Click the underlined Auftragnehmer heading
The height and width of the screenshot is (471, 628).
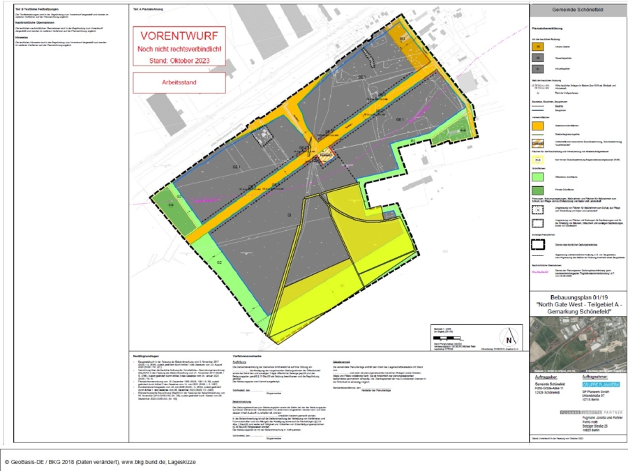click(x=595, y=377)
